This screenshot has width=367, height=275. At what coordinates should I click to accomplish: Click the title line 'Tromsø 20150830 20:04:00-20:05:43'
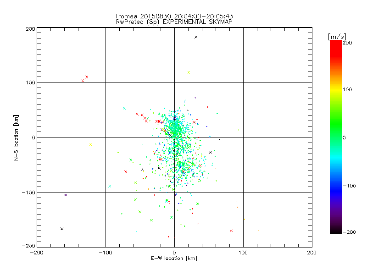tap(174, 16)
